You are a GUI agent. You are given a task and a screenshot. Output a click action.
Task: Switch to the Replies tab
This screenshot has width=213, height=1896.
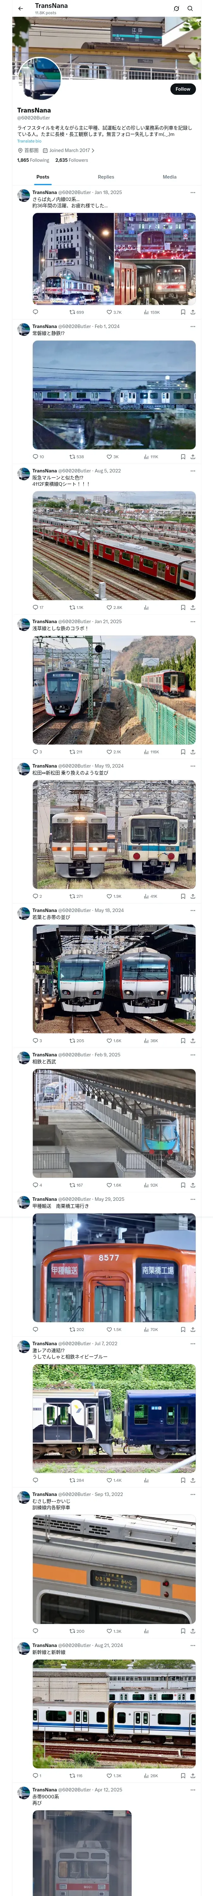pyautogui.click(x=106, y=177)
